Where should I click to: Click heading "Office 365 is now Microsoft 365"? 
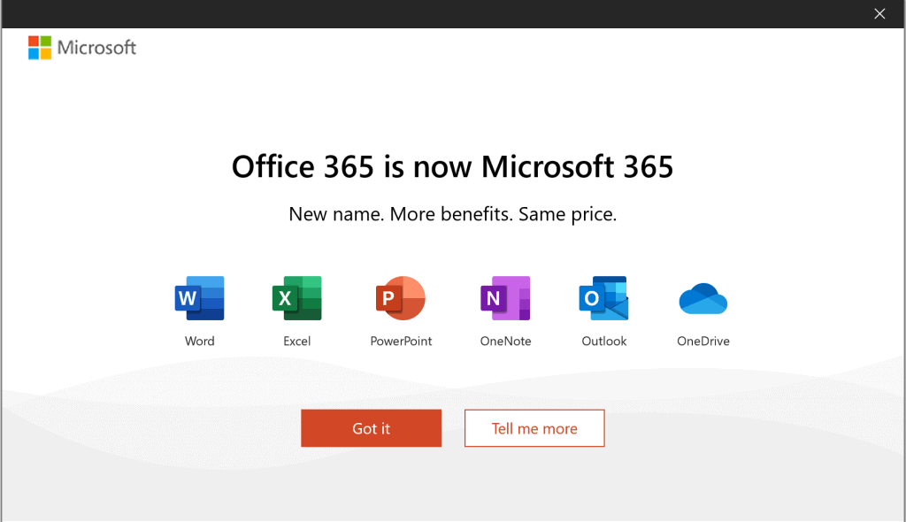(x=452, y=167)
